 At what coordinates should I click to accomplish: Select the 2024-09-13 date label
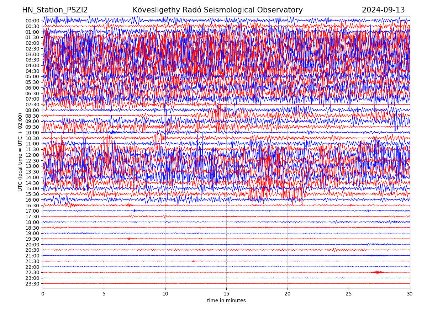point(383,10)
